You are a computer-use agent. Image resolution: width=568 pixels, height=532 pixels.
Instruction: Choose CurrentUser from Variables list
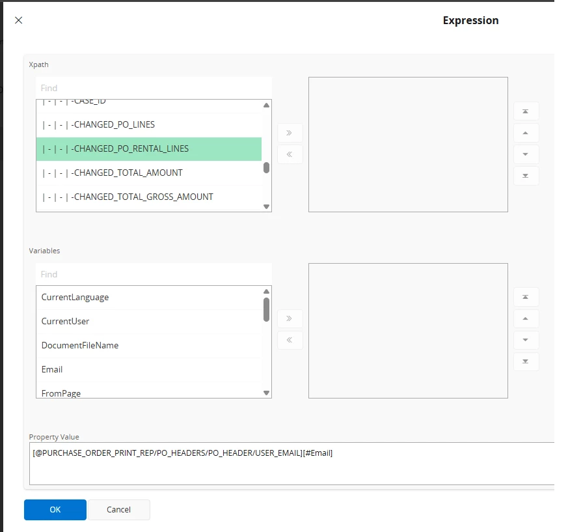coord(149,321)
